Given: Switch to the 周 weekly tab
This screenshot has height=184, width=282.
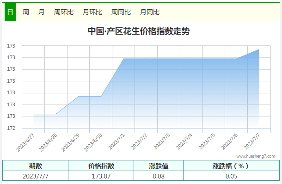Looking at the screenshot, I should click(x=26, y=12).
